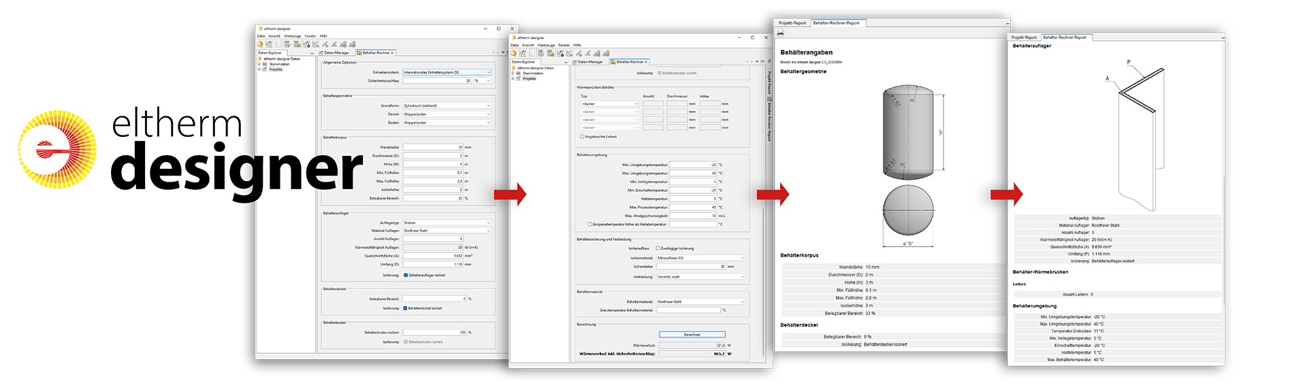1307x392 pixels.
Task: Expand the Projekte tree node in the second window
Action: click(513, 79)
